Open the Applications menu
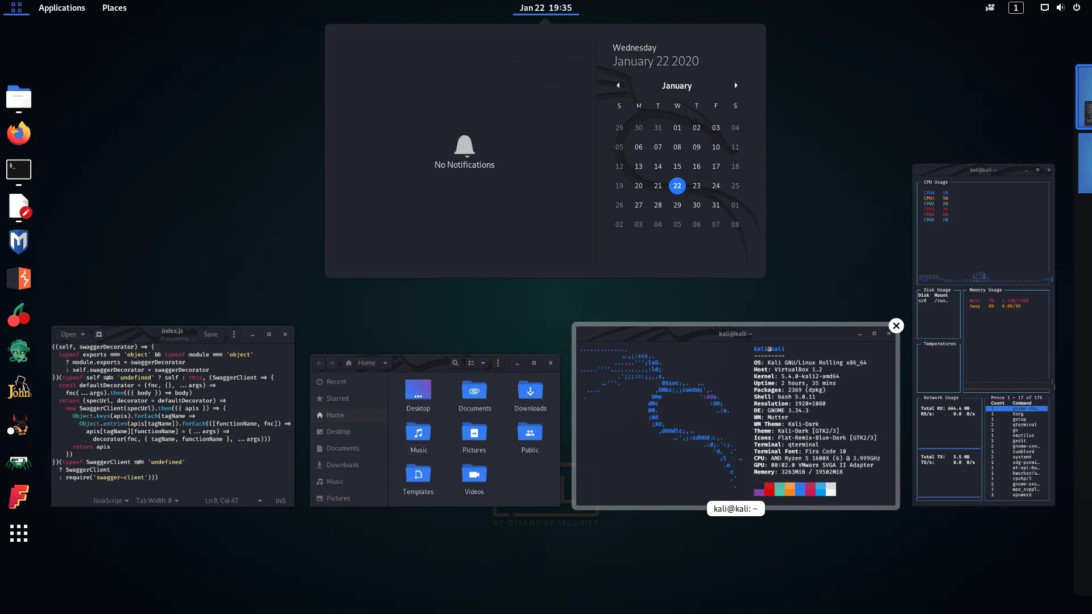Image resolution: width=1092 pixels, height=614 pixels. point(61,8)
